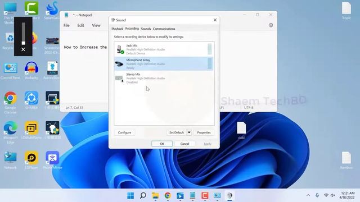The image size is (360, 202).
Task: Close the Sound dialog window
Action: pos(215,20)
